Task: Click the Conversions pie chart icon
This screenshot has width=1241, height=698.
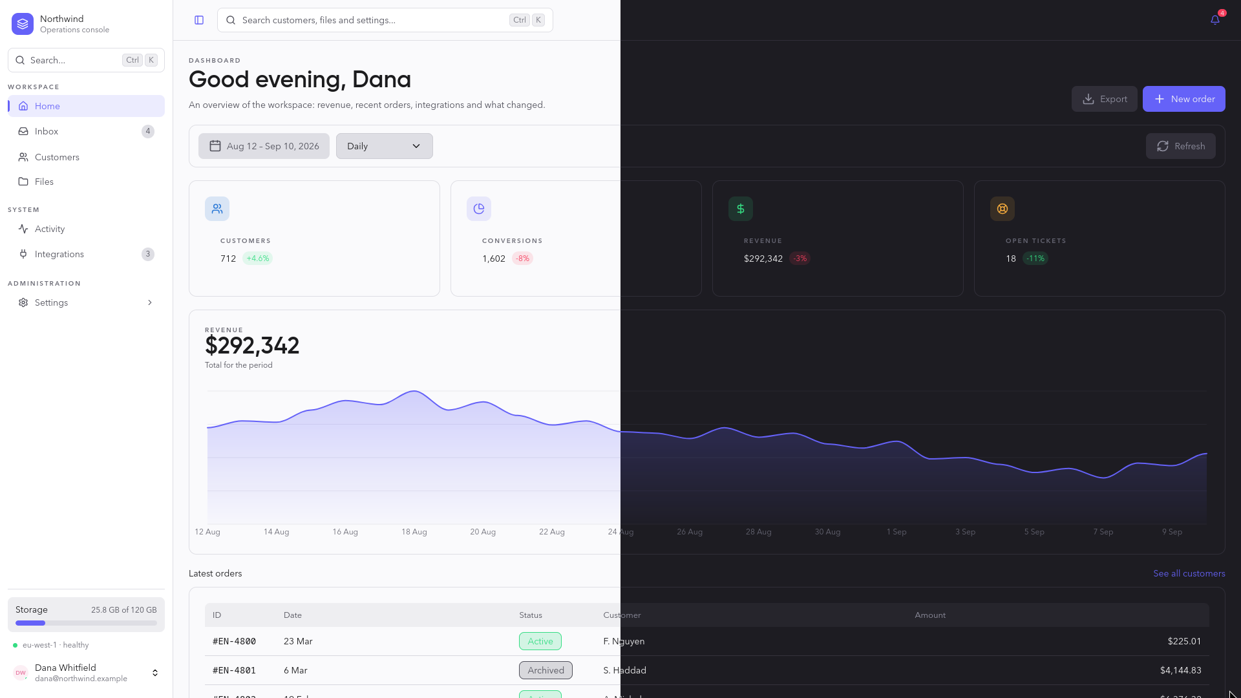Action: (x=479, y=209)
